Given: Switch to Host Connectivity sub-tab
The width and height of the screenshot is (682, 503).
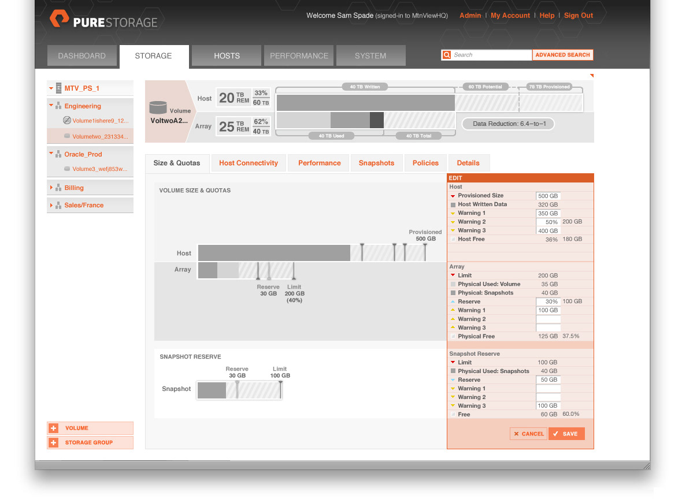Looking at the screenshot, I should pos(249,163).
